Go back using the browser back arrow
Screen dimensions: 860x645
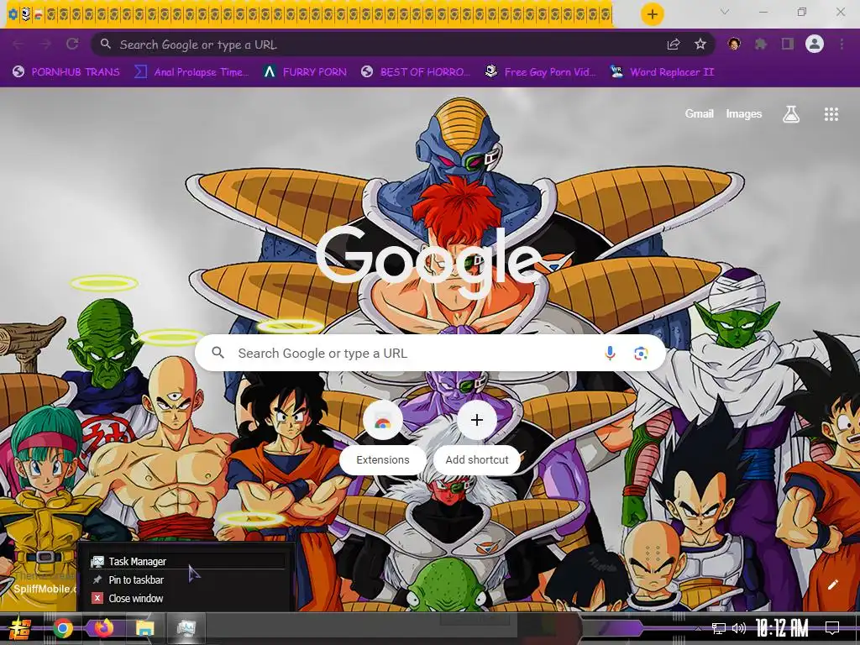click(x=18, y=45)
